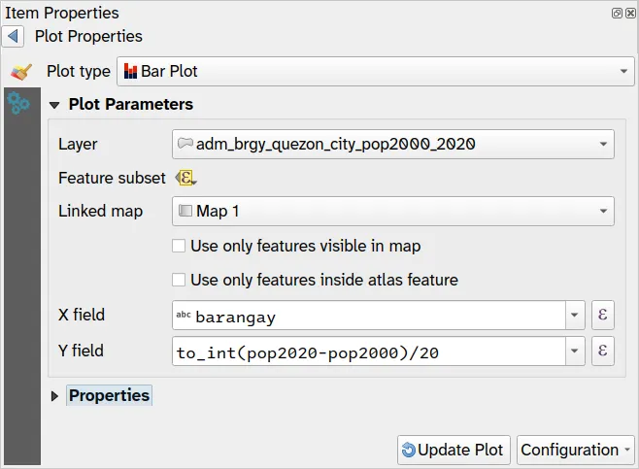Viewport: 639px width, 469px height.
Task: Open the Configuration menu button
Action: click(x=576, y=450)
